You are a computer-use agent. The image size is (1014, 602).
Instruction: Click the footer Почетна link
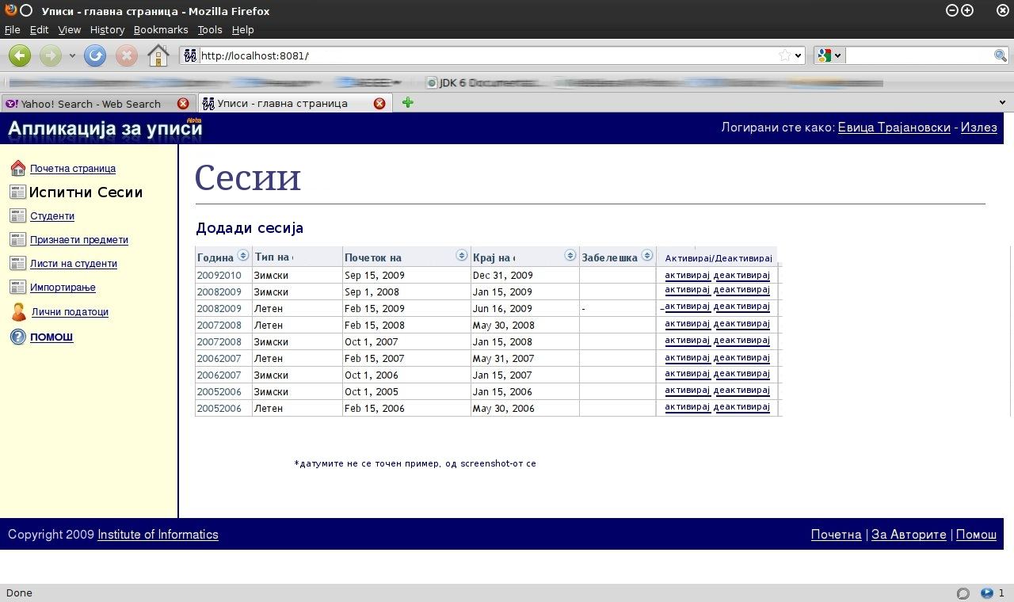pos(836,535)
